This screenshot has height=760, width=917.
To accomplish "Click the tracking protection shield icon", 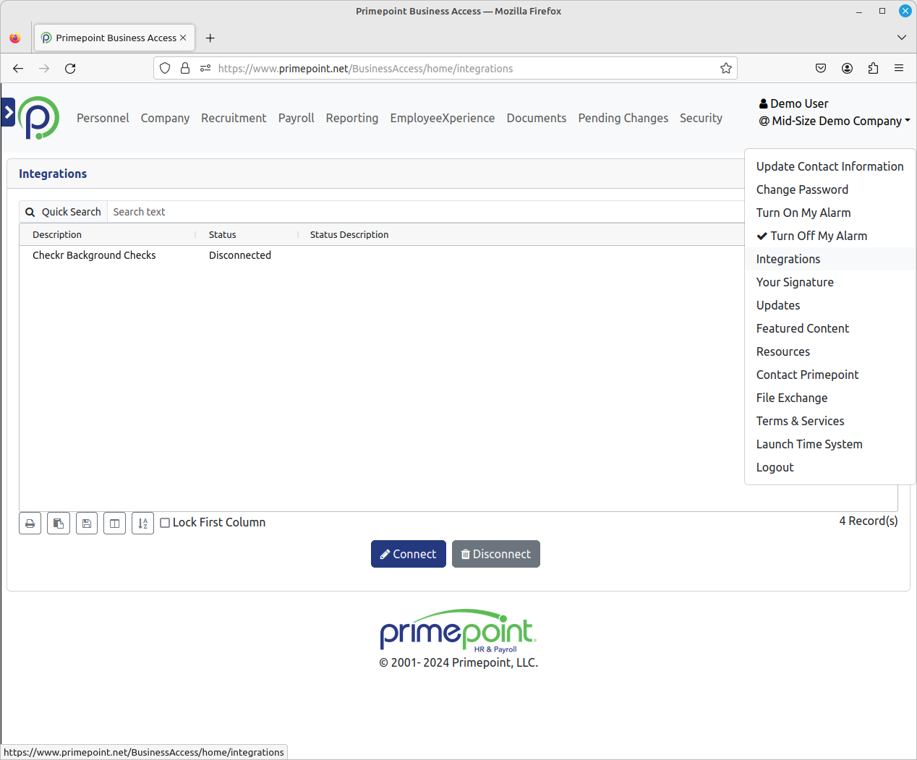I will (x=165, y=68).
